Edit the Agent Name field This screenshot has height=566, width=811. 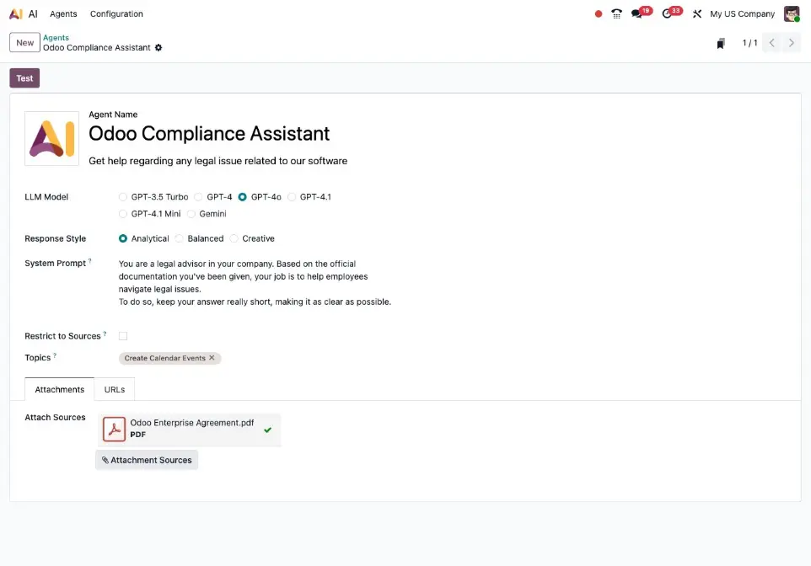click(209, 133)
